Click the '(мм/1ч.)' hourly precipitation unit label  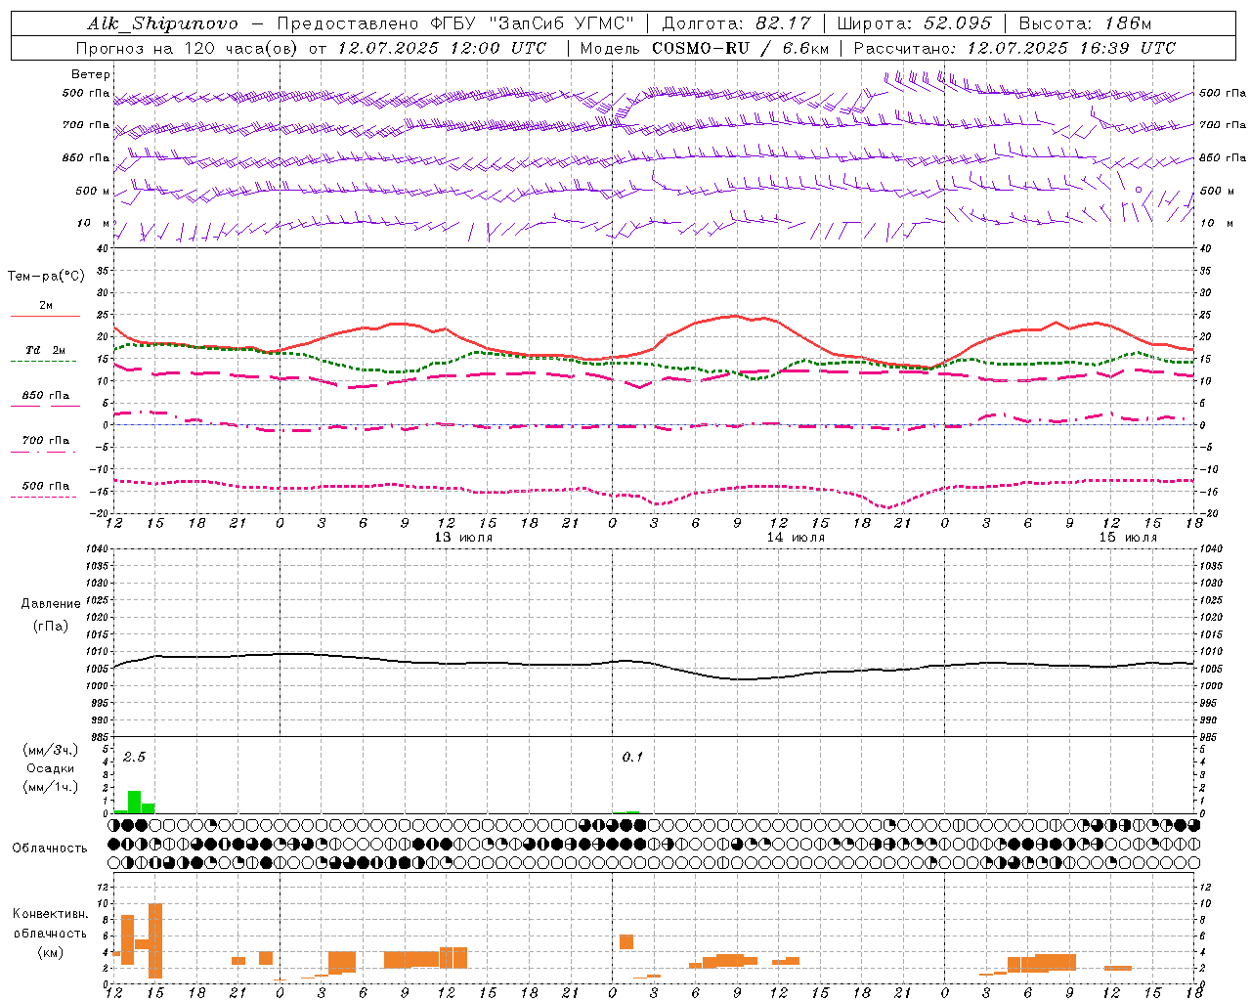coord(50,787)
